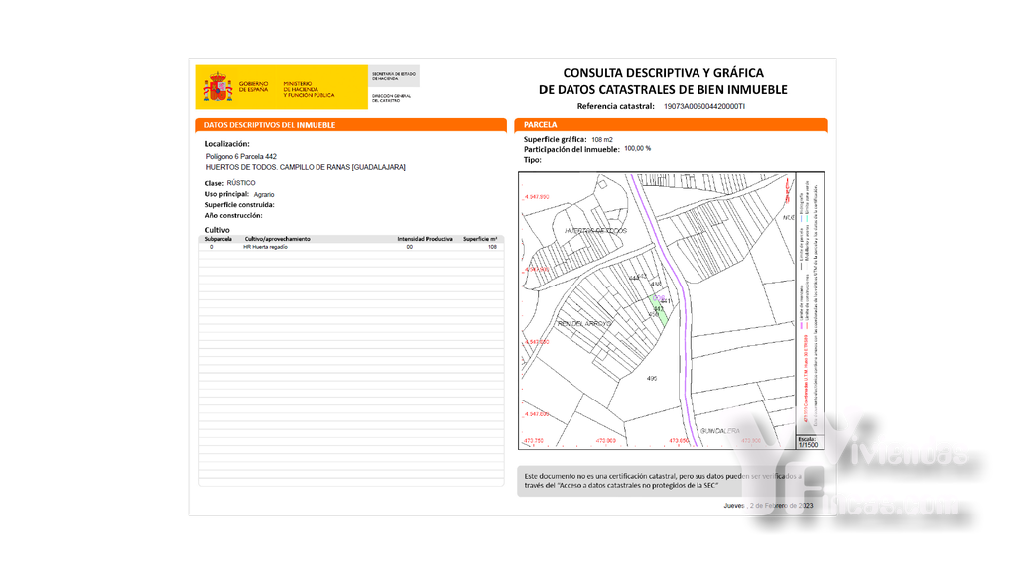This screenshot has width=1016, height=571.
Task: Click the Gobierno de España logo text
Action: click(253, 87)
